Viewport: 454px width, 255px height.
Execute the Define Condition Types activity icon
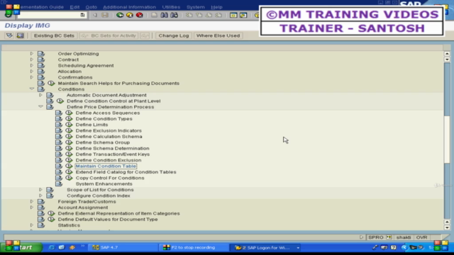[x=69, y=119]
